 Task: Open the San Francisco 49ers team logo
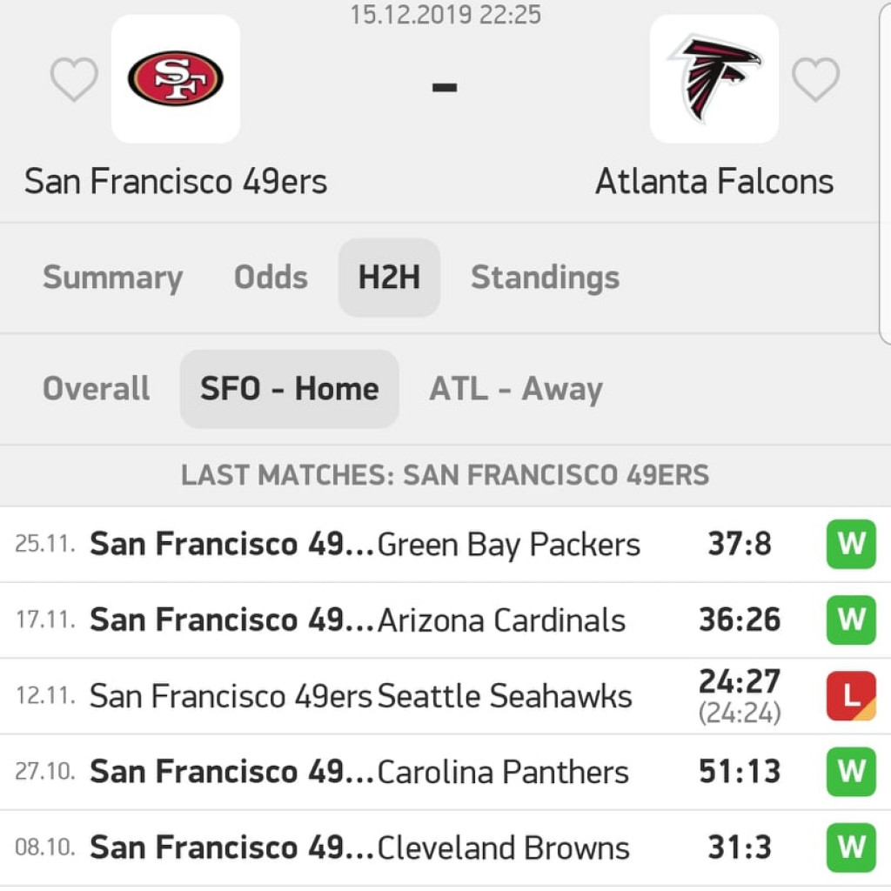tap(176, 79)
